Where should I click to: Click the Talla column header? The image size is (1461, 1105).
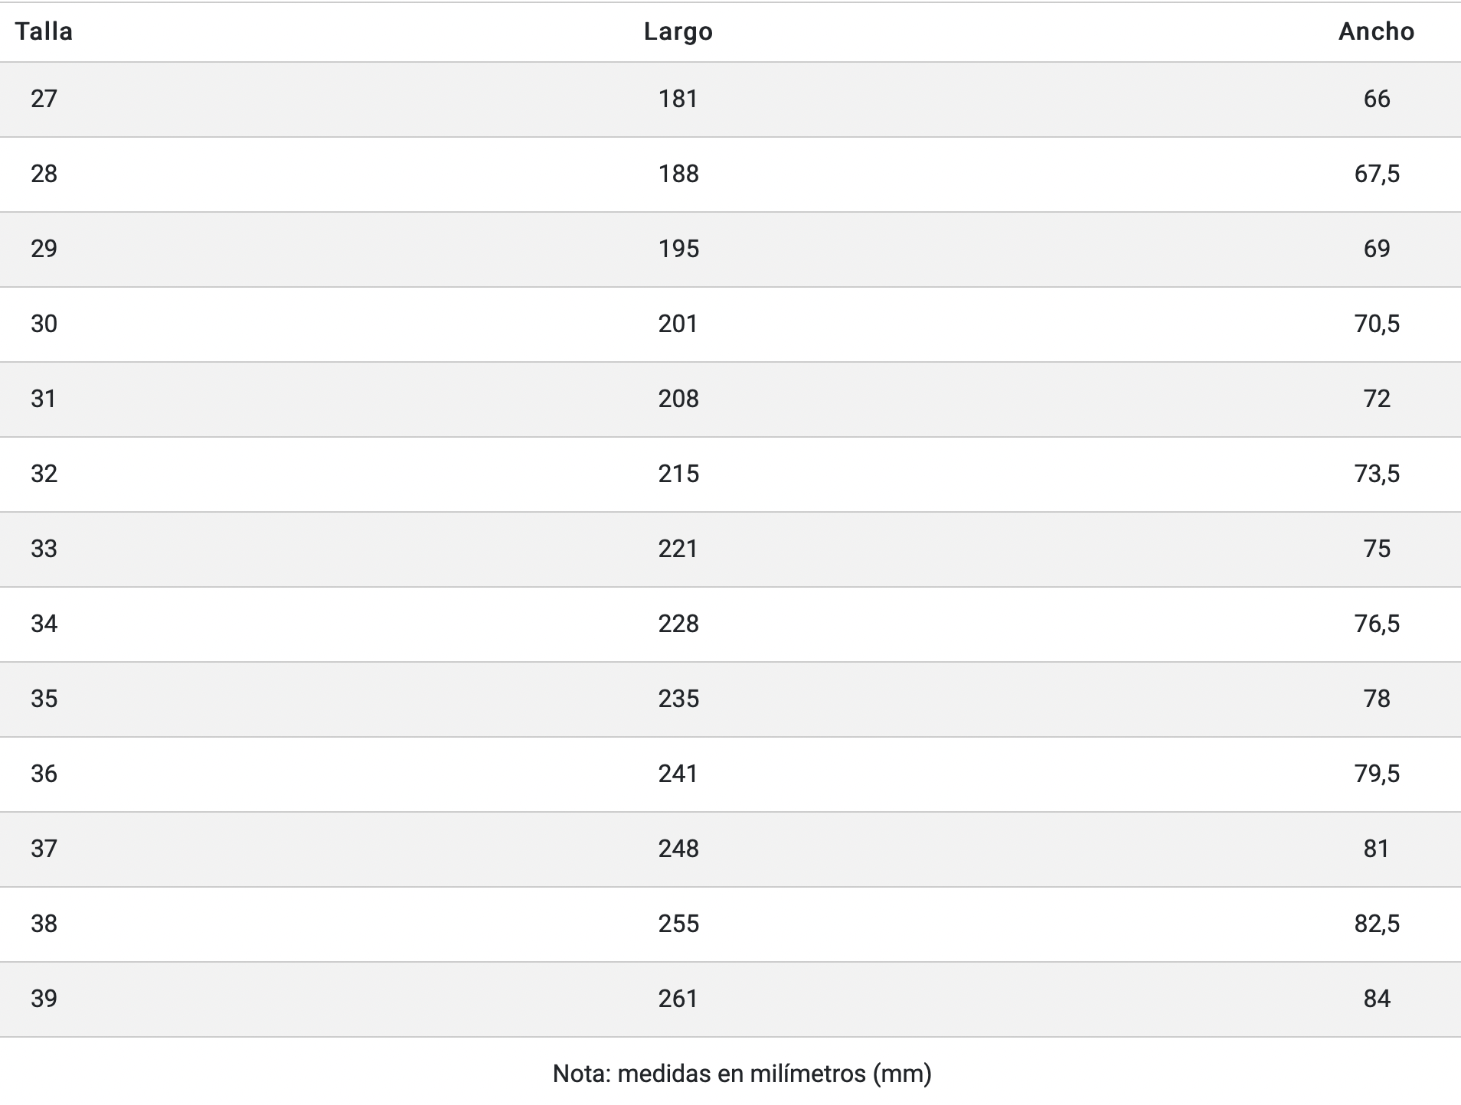tap(44, 31)
